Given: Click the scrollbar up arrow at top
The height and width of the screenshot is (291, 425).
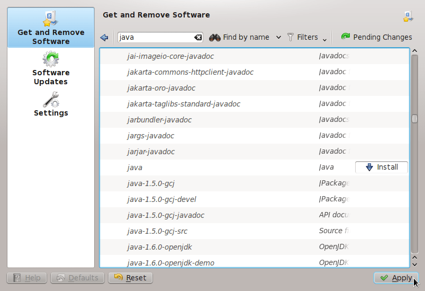Looking at the screenshot, I should 414,51.
